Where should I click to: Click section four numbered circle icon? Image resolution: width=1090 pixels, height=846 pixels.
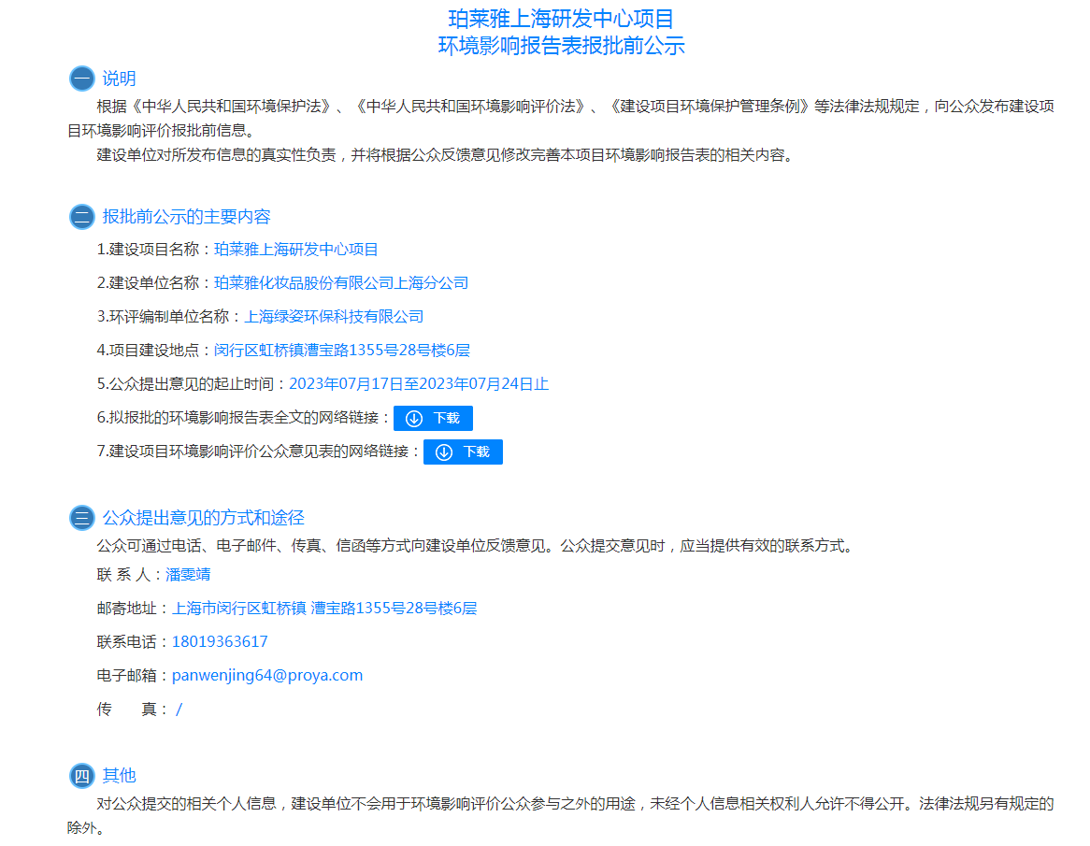82,775
